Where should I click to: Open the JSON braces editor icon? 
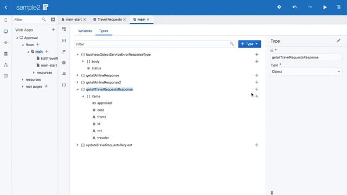(64, 84)
